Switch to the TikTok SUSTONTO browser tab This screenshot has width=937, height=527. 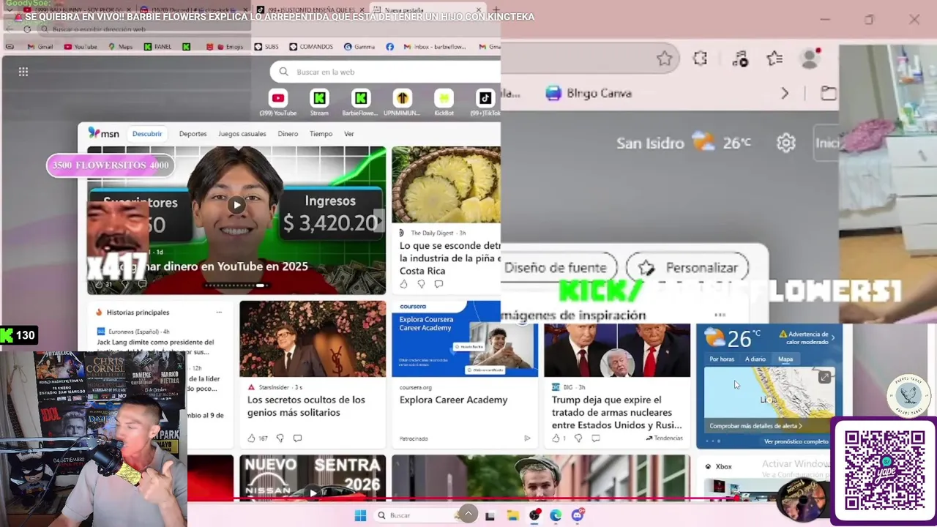click(x=310, y=10)
